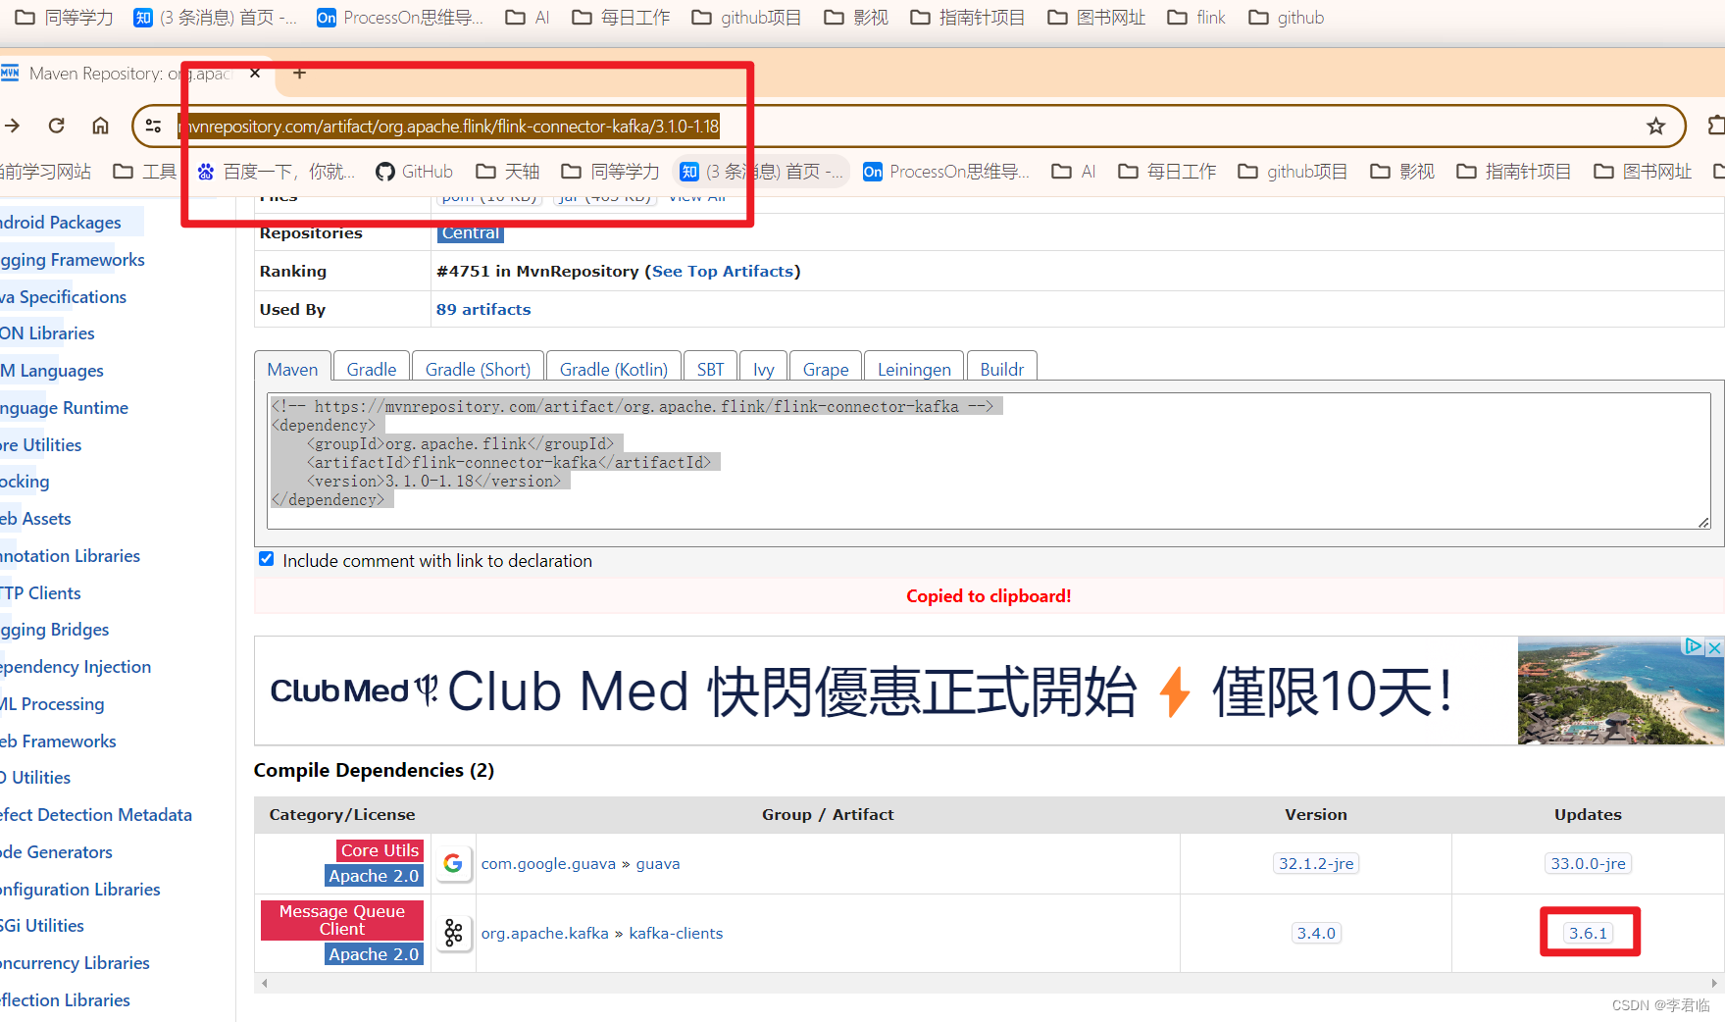Image resolution: width=1725 pixels, height=1022 pixels.
Task: Open Club Med advertisement banner
Action: pos(989,690)
